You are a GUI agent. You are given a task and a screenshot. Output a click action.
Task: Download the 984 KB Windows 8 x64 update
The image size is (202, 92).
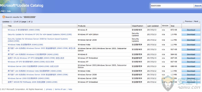[191, 54]
